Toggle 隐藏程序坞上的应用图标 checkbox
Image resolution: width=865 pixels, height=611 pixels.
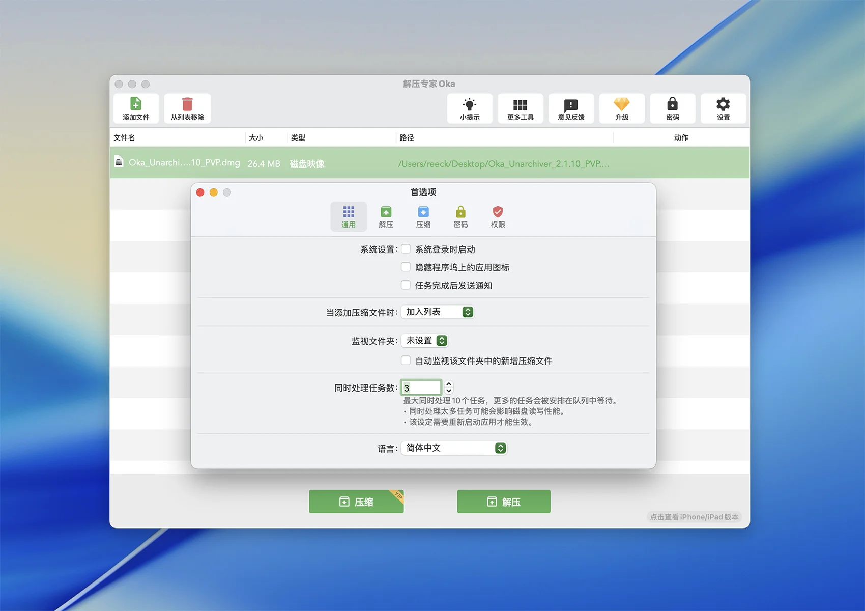tap(406, 267)
